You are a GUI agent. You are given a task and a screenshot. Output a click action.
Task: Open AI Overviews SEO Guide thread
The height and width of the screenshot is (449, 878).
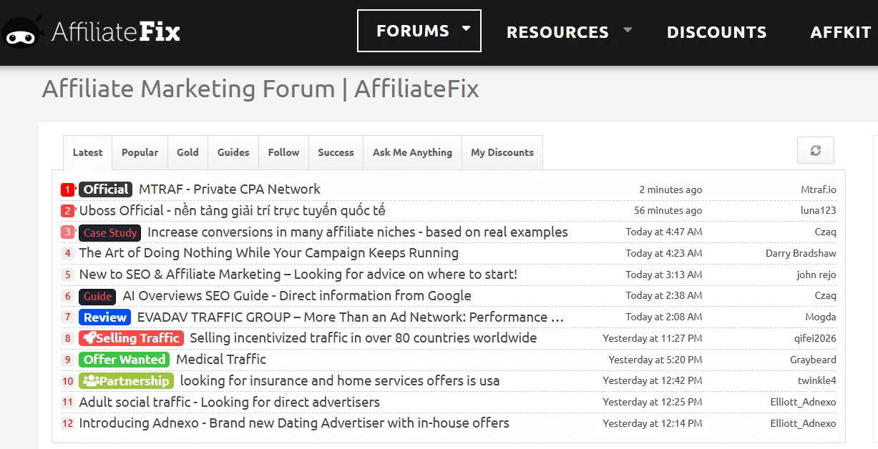pyautogui.click(x=297, y=295)
